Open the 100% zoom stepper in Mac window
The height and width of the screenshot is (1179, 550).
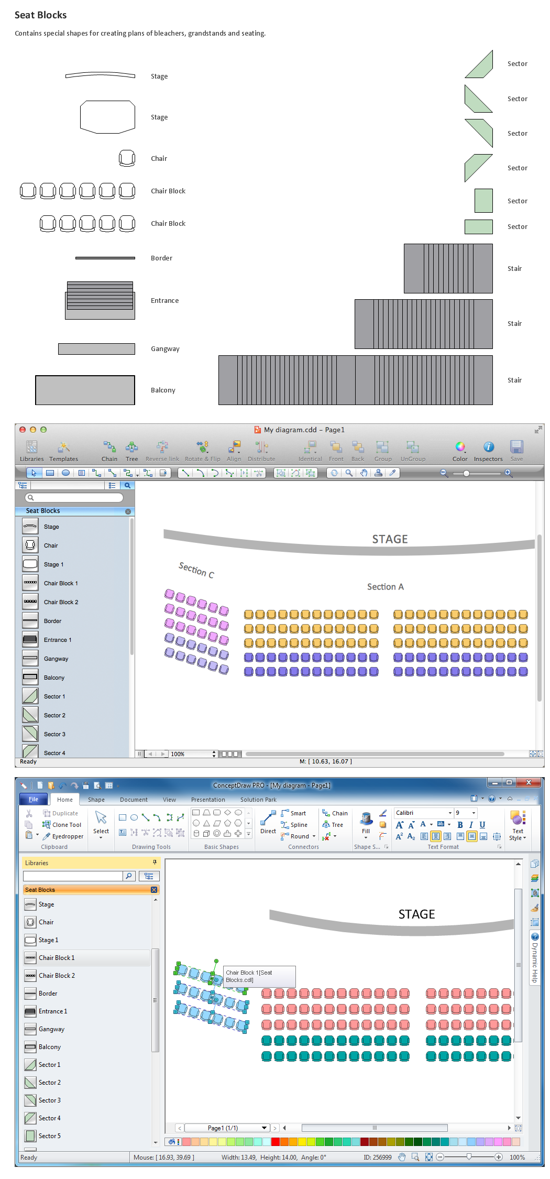coord(214,754)
